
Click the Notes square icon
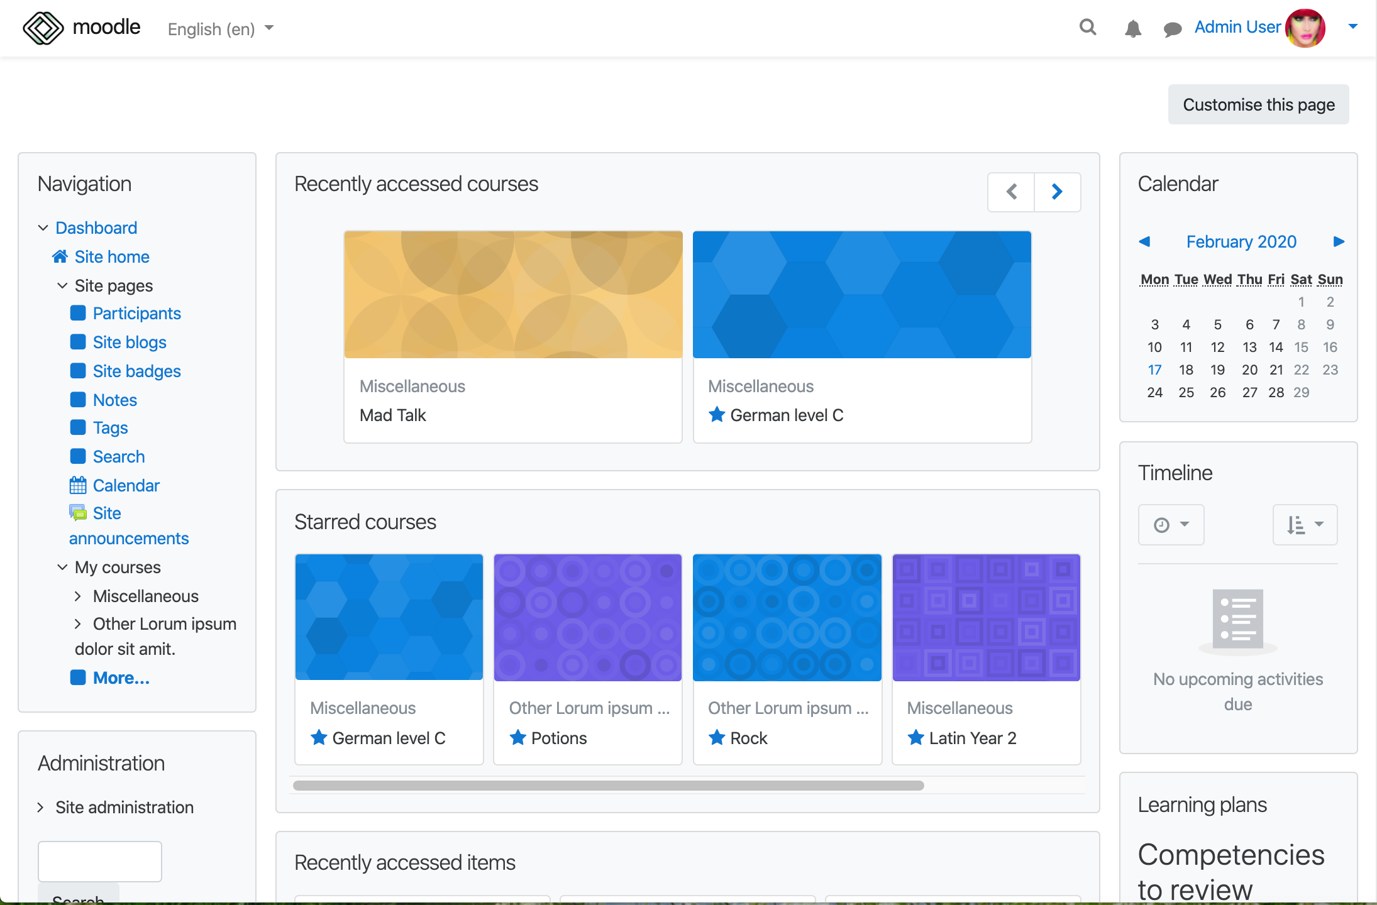(x=78, y=400)
